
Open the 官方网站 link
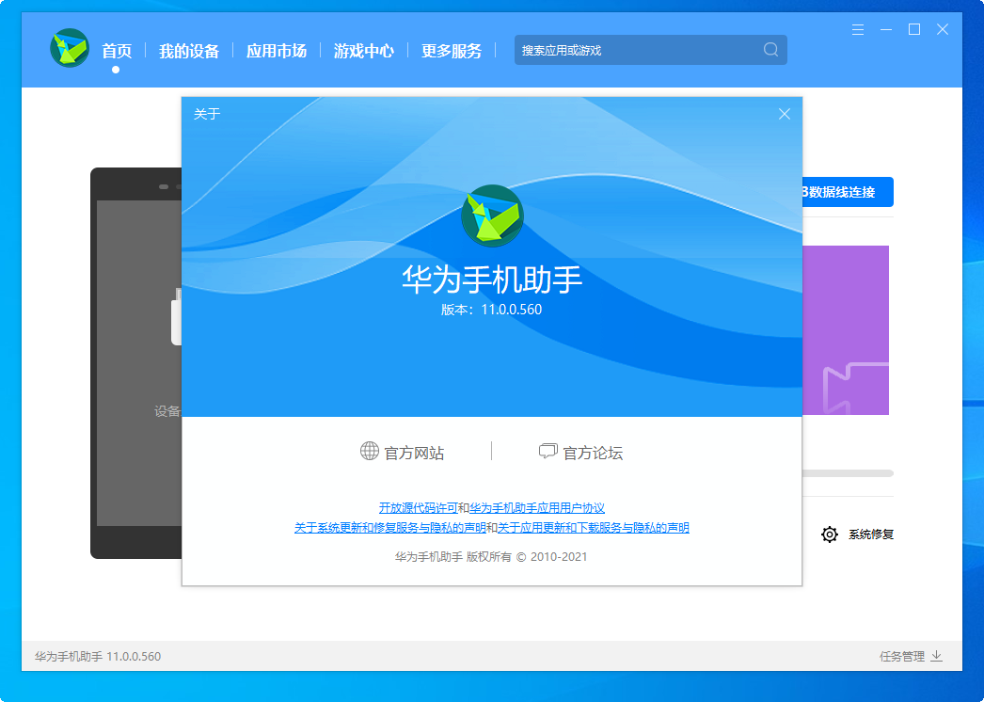414,453
